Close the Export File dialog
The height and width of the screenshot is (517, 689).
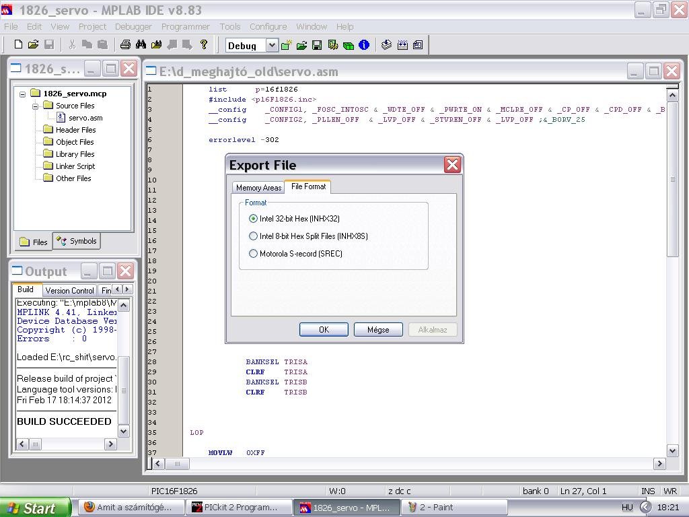pos(453,165)
